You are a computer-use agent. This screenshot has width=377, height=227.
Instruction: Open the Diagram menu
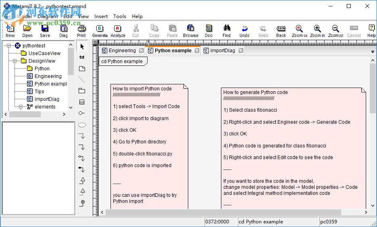coord(48,16)
